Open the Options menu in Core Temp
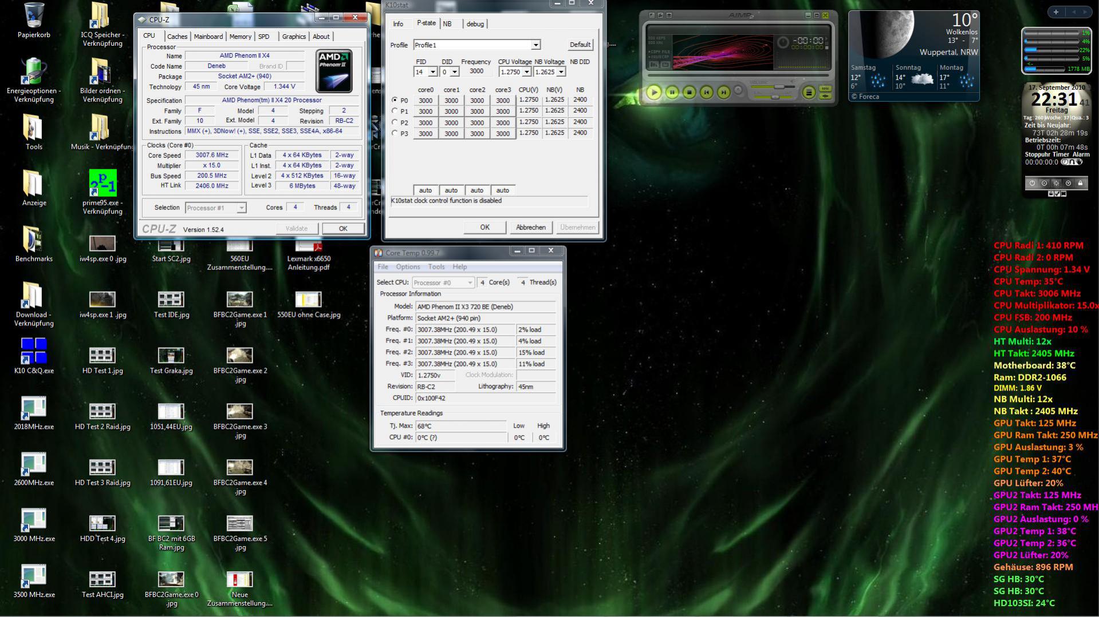The width and height of the screenshot is (1099, 617). pyautogui.click(x=408, y=267)
